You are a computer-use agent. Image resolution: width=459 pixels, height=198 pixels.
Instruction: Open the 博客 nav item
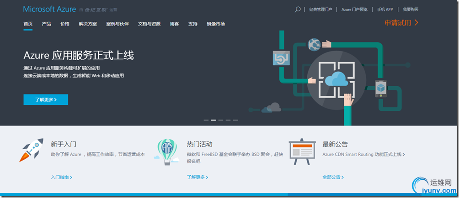point(175,24)
